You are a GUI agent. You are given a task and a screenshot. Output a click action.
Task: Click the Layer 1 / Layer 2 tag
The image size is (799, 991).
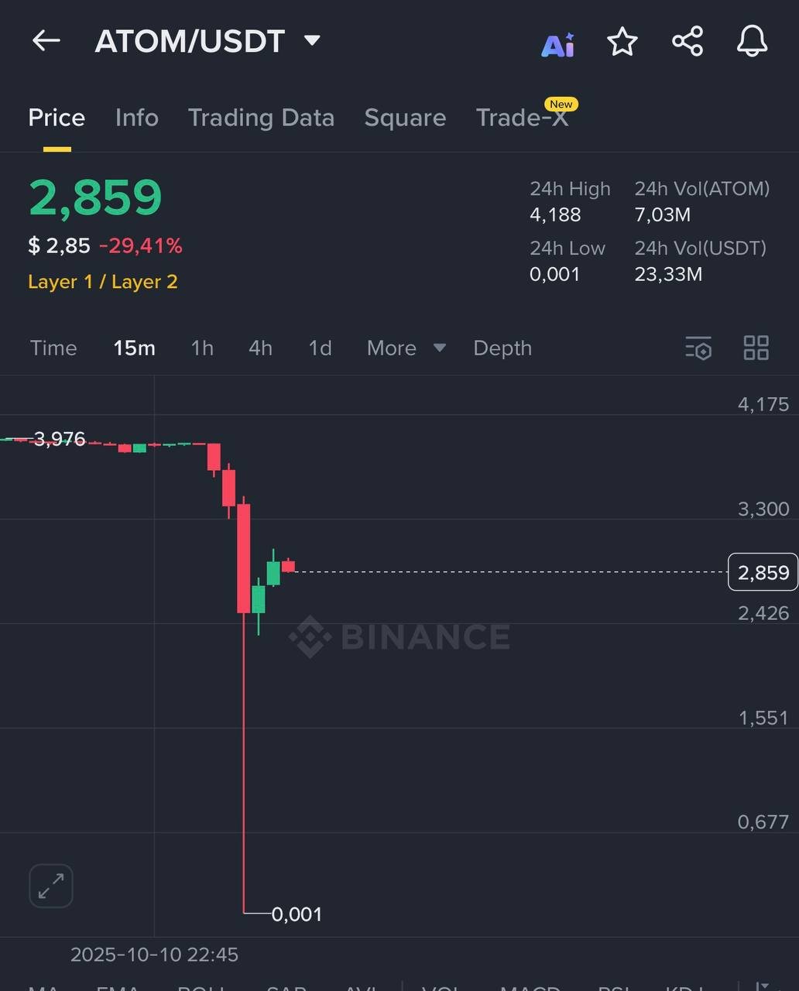pyautogui.click(x=103, y=282)
